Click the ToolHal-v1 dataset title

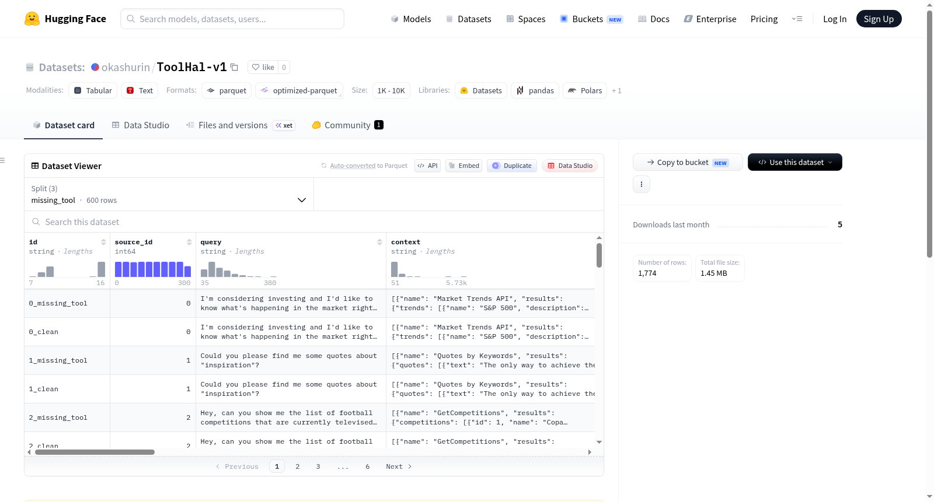click(x=191, y=67)
